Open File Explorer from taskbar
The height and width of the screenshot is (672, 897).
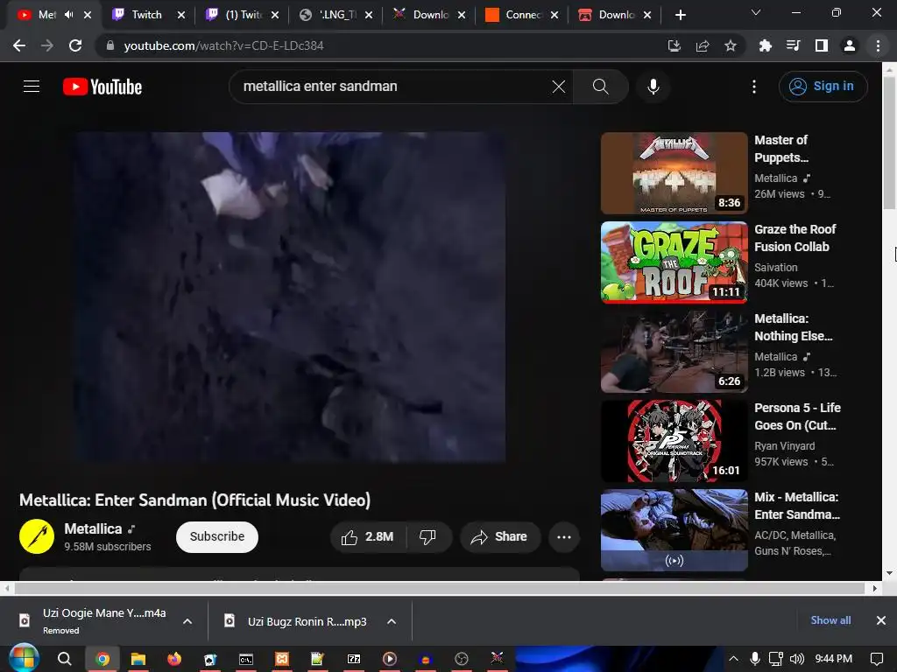pyautogui.click(x=138, y=659)
